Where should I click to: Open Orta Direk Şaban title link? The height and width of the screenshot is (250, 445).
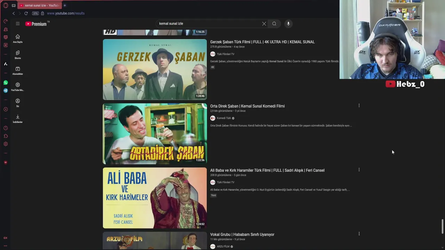[x=248, y=106]
